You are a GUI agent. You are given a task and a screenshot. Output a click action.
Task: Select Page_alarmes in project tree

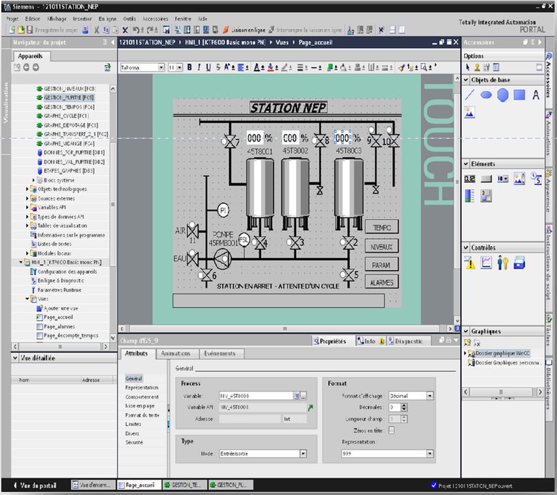coord(59,327)
